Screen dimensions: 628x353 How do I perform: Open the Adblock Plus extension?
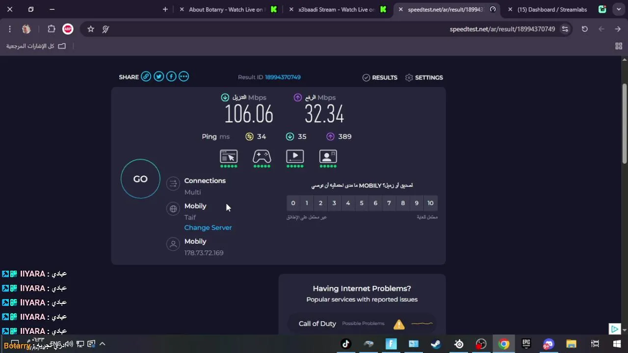[68, 29]
